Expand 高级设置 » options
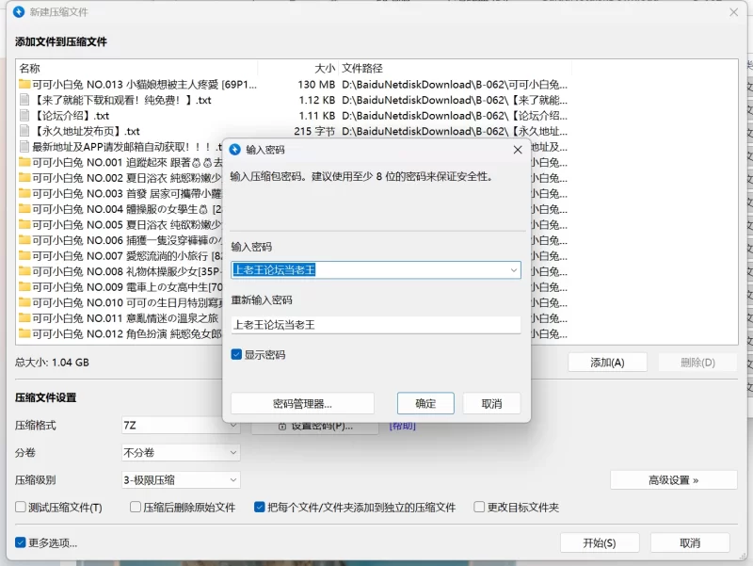This screenshot has width=753, height=566. [x=673, y=480]
